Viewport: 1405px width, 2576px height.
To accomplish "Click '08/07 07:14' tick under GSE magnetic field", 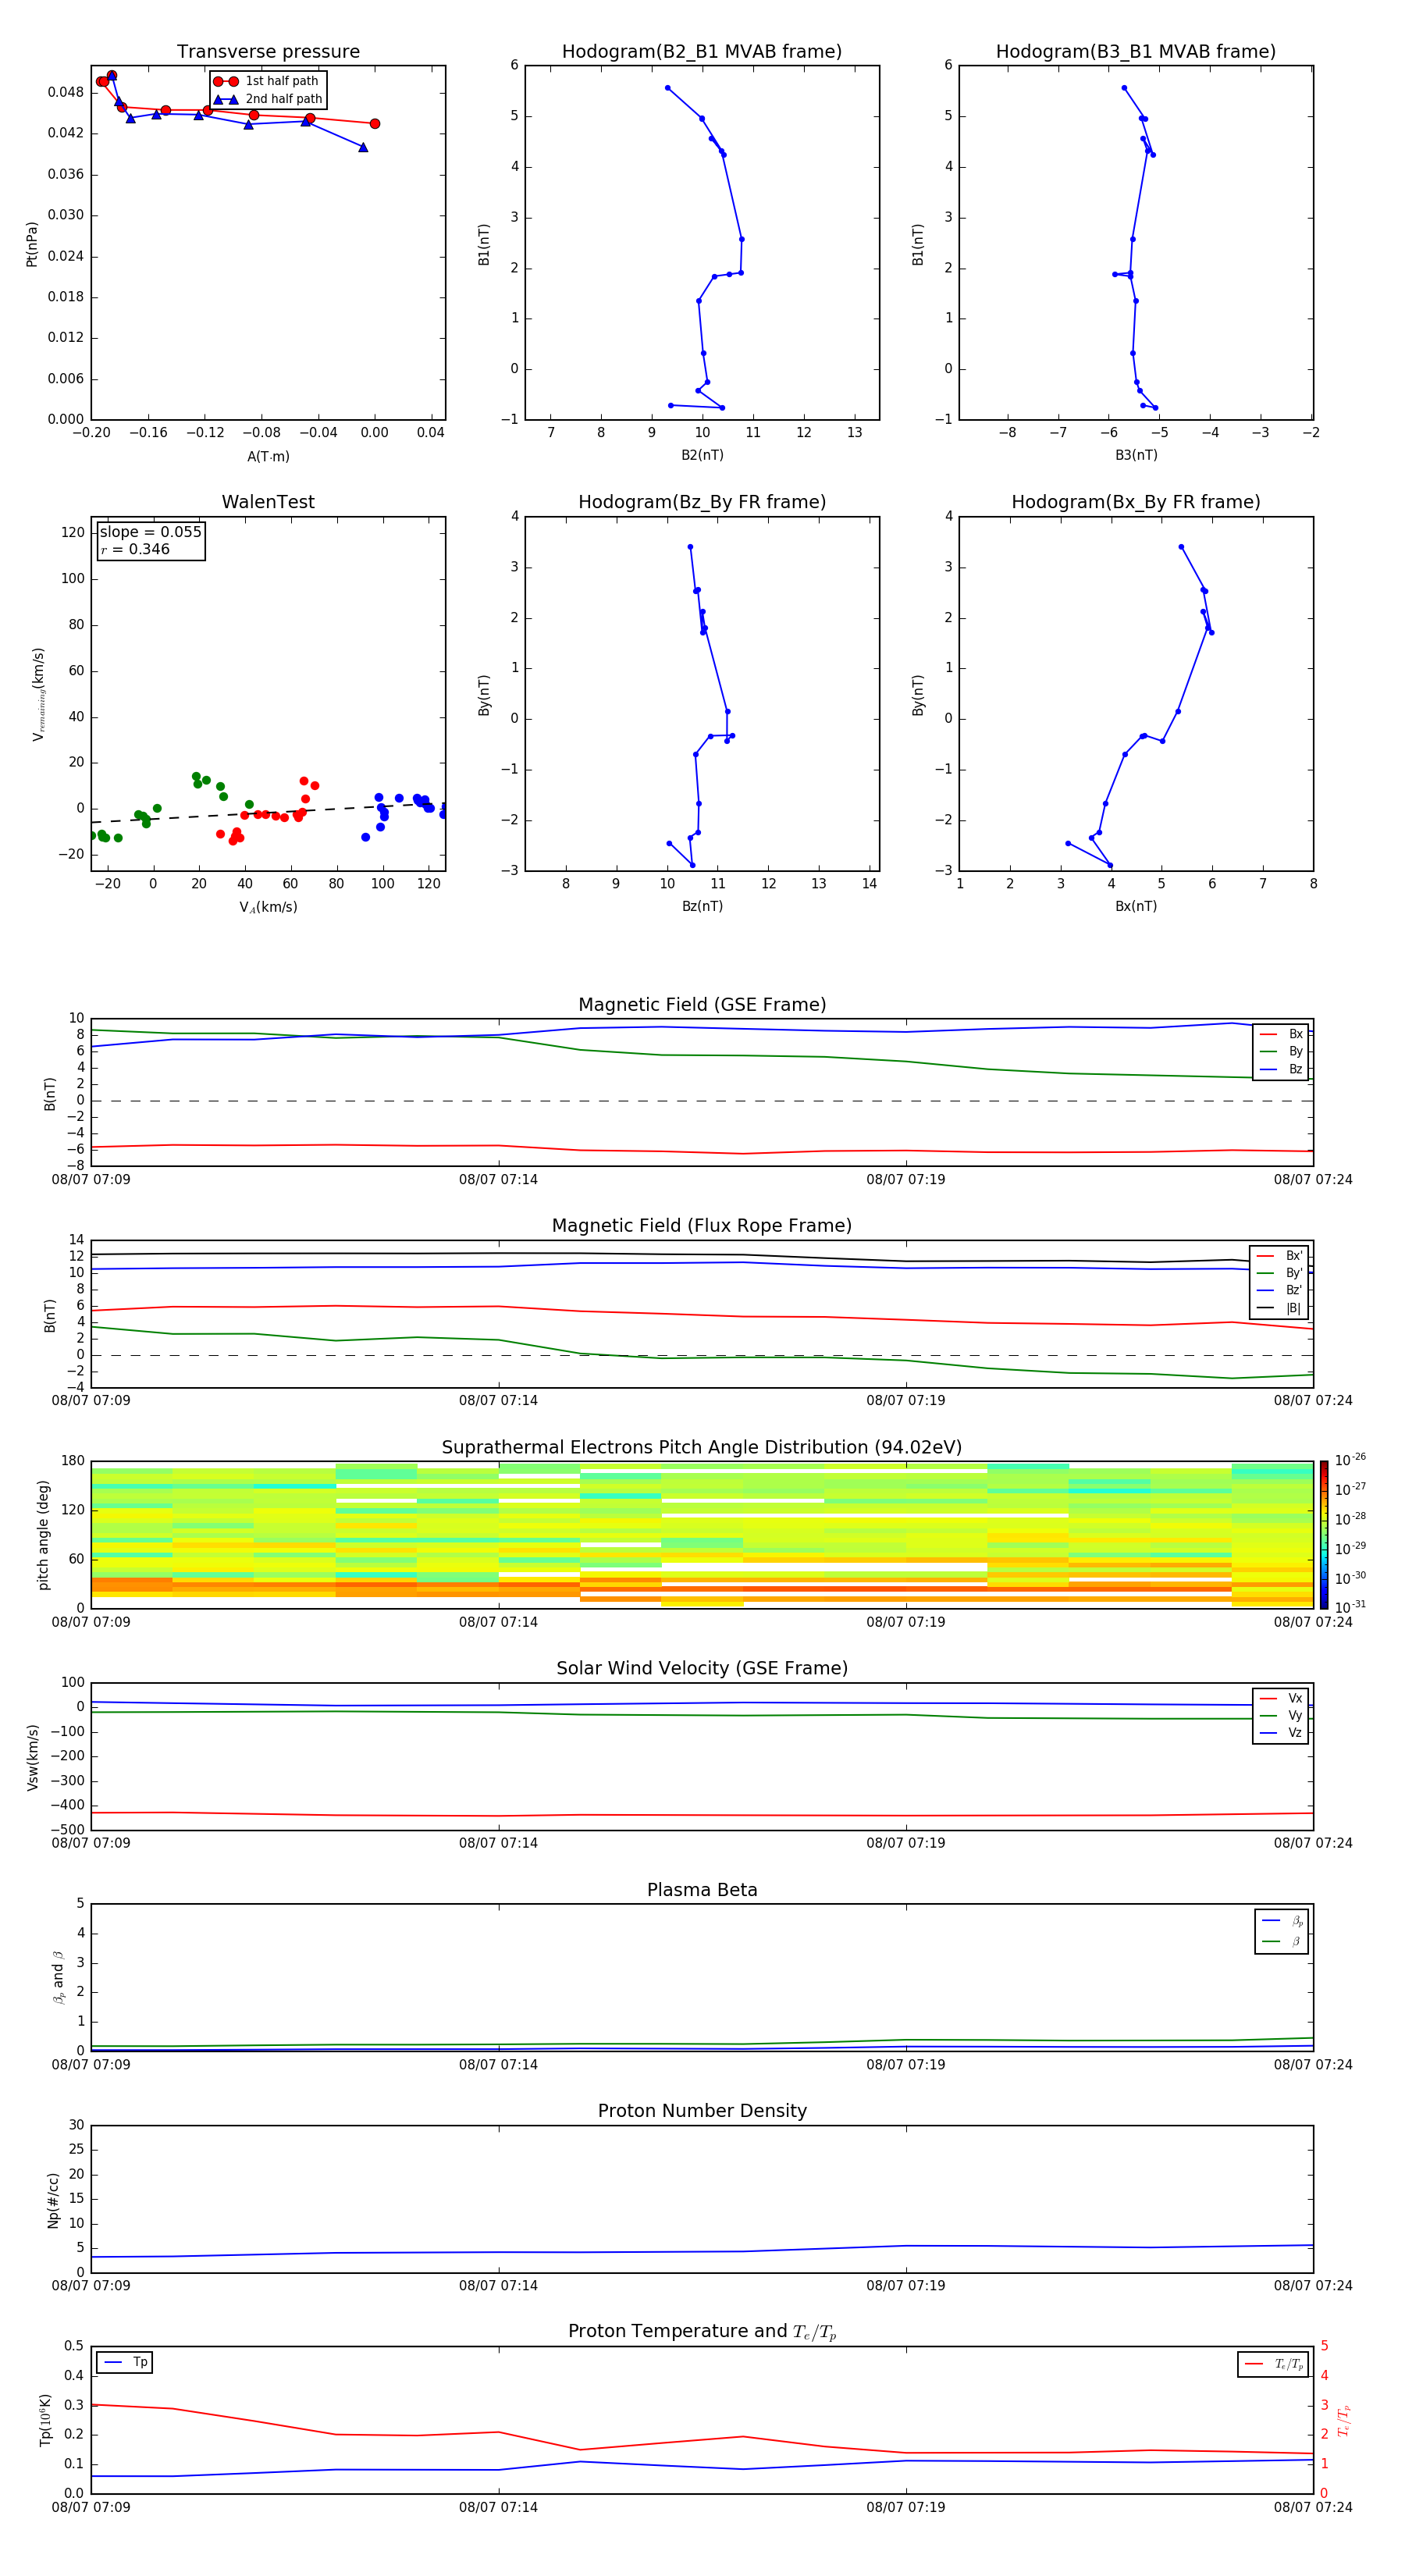I will coord(498,1180).
